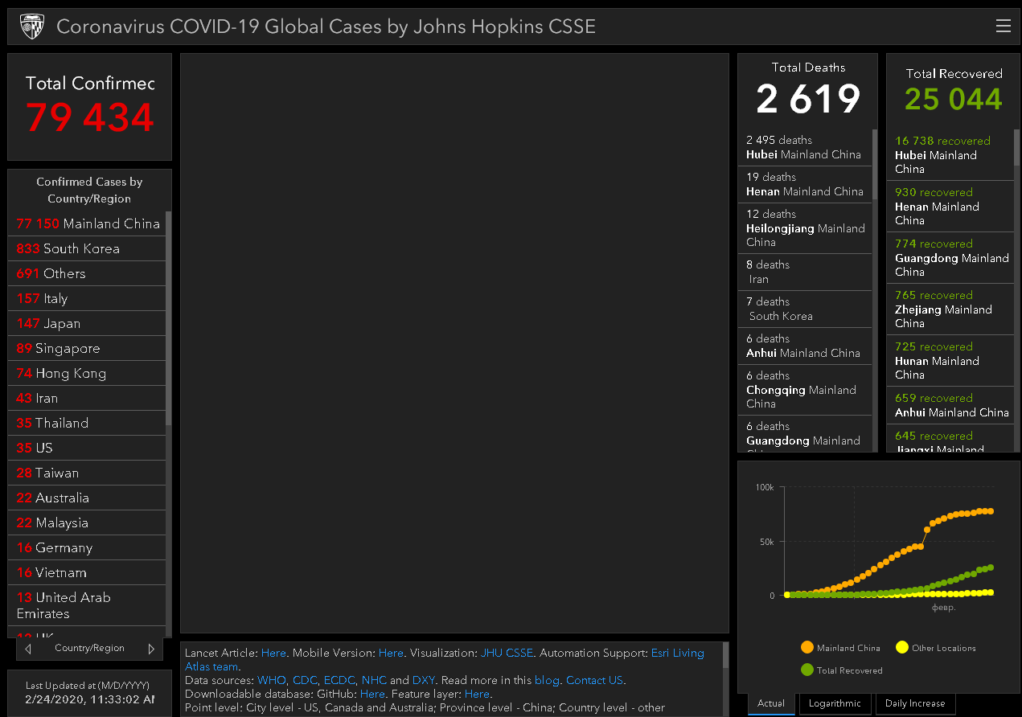Select '16 738 recovered Hubei' entry
This screenshot has height=717, width=1022.
coord(950,154)
